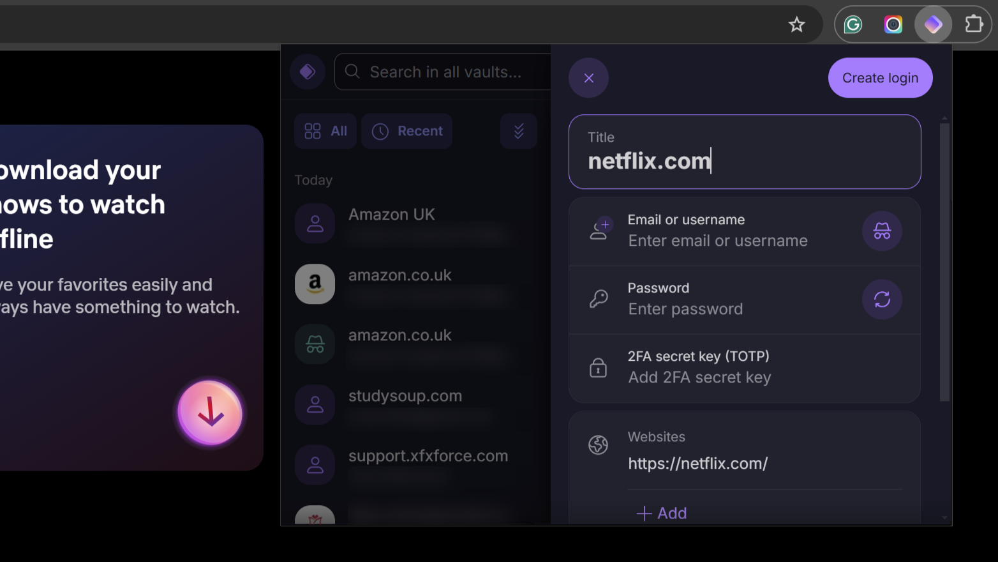Click the Email or username field
This screenshot has width=998, height=562.
coord(718,241)
